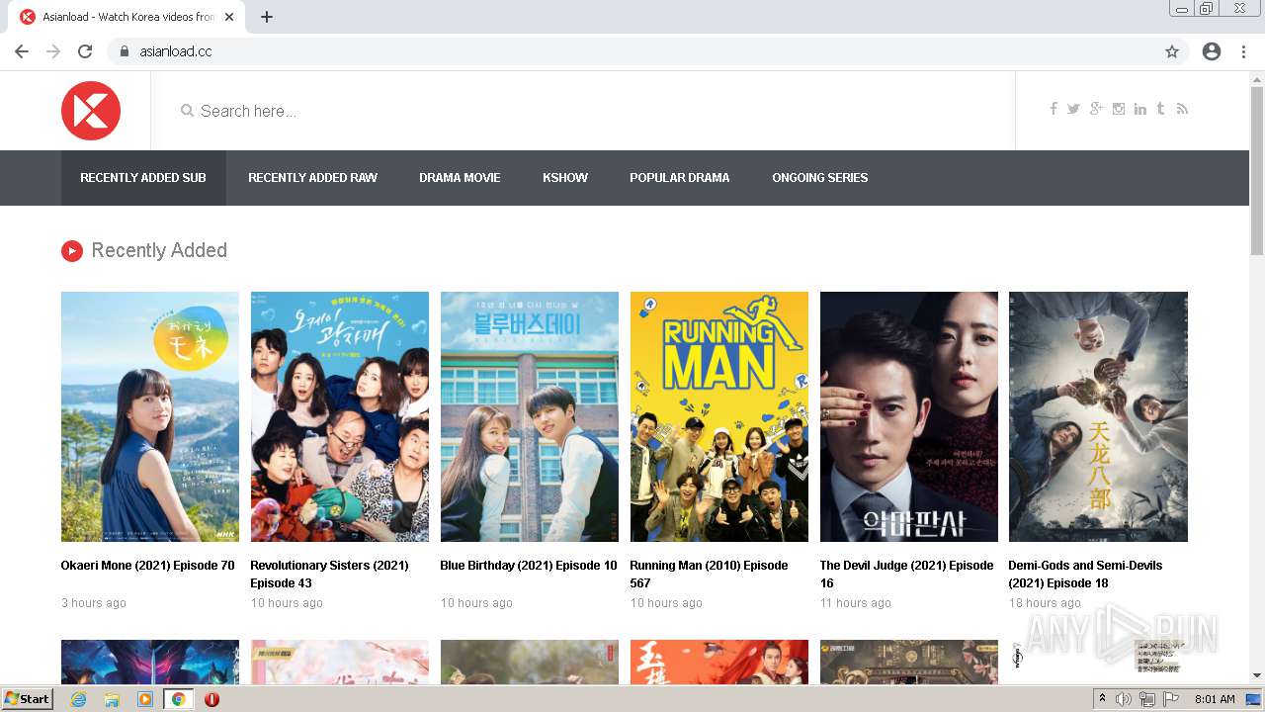Click the browser back arrow

tap(22, 51)
